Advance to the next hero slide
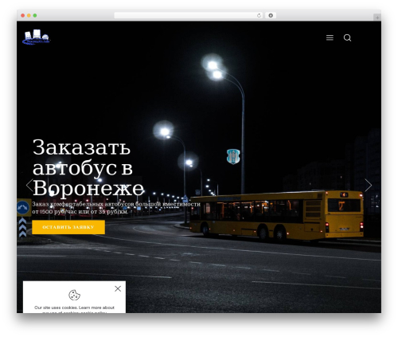Viewport: 398px width, 337px height. pos(368,185)
